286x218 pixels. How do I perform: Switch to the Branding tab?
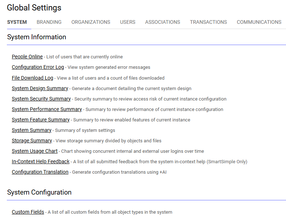click(49, 22)
